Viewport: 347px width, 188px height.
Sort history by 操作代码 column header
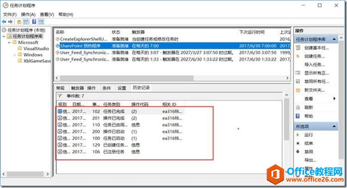[140, 104]
